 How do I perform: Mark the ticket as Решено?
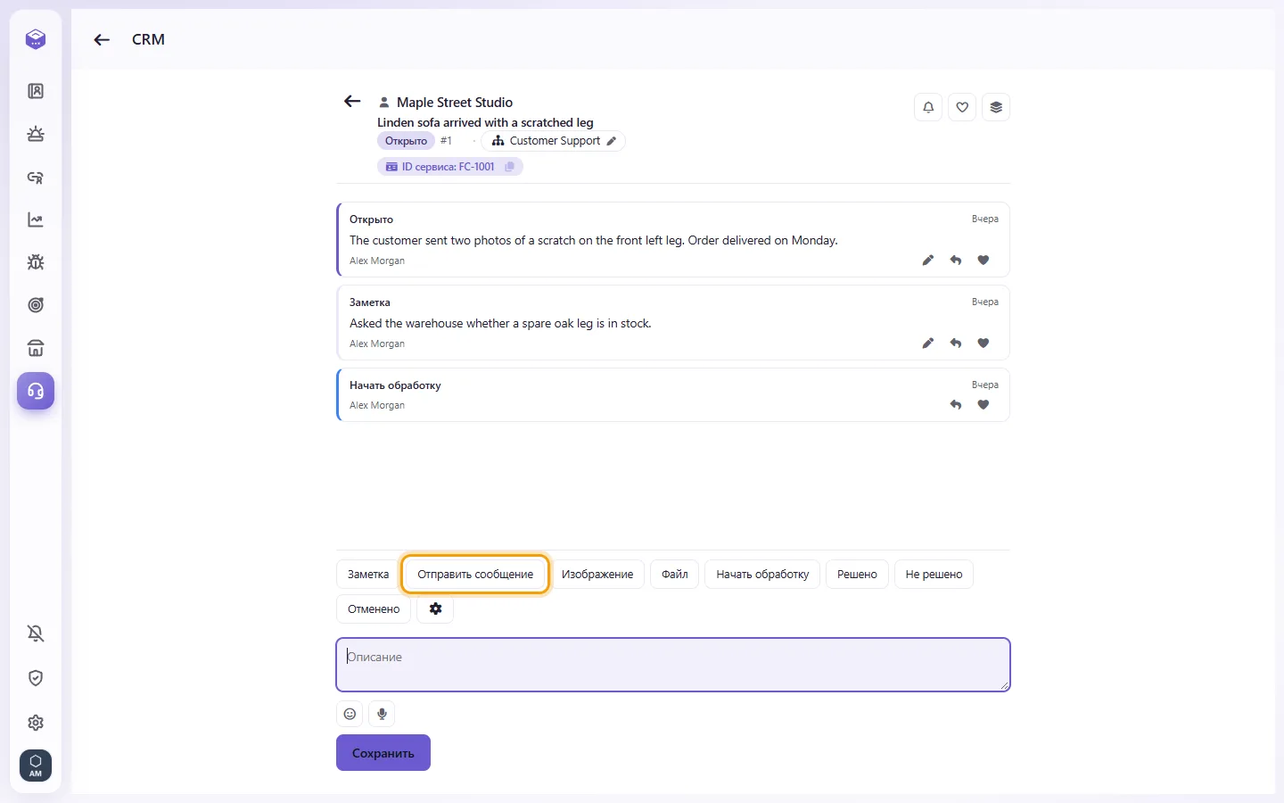857,575
